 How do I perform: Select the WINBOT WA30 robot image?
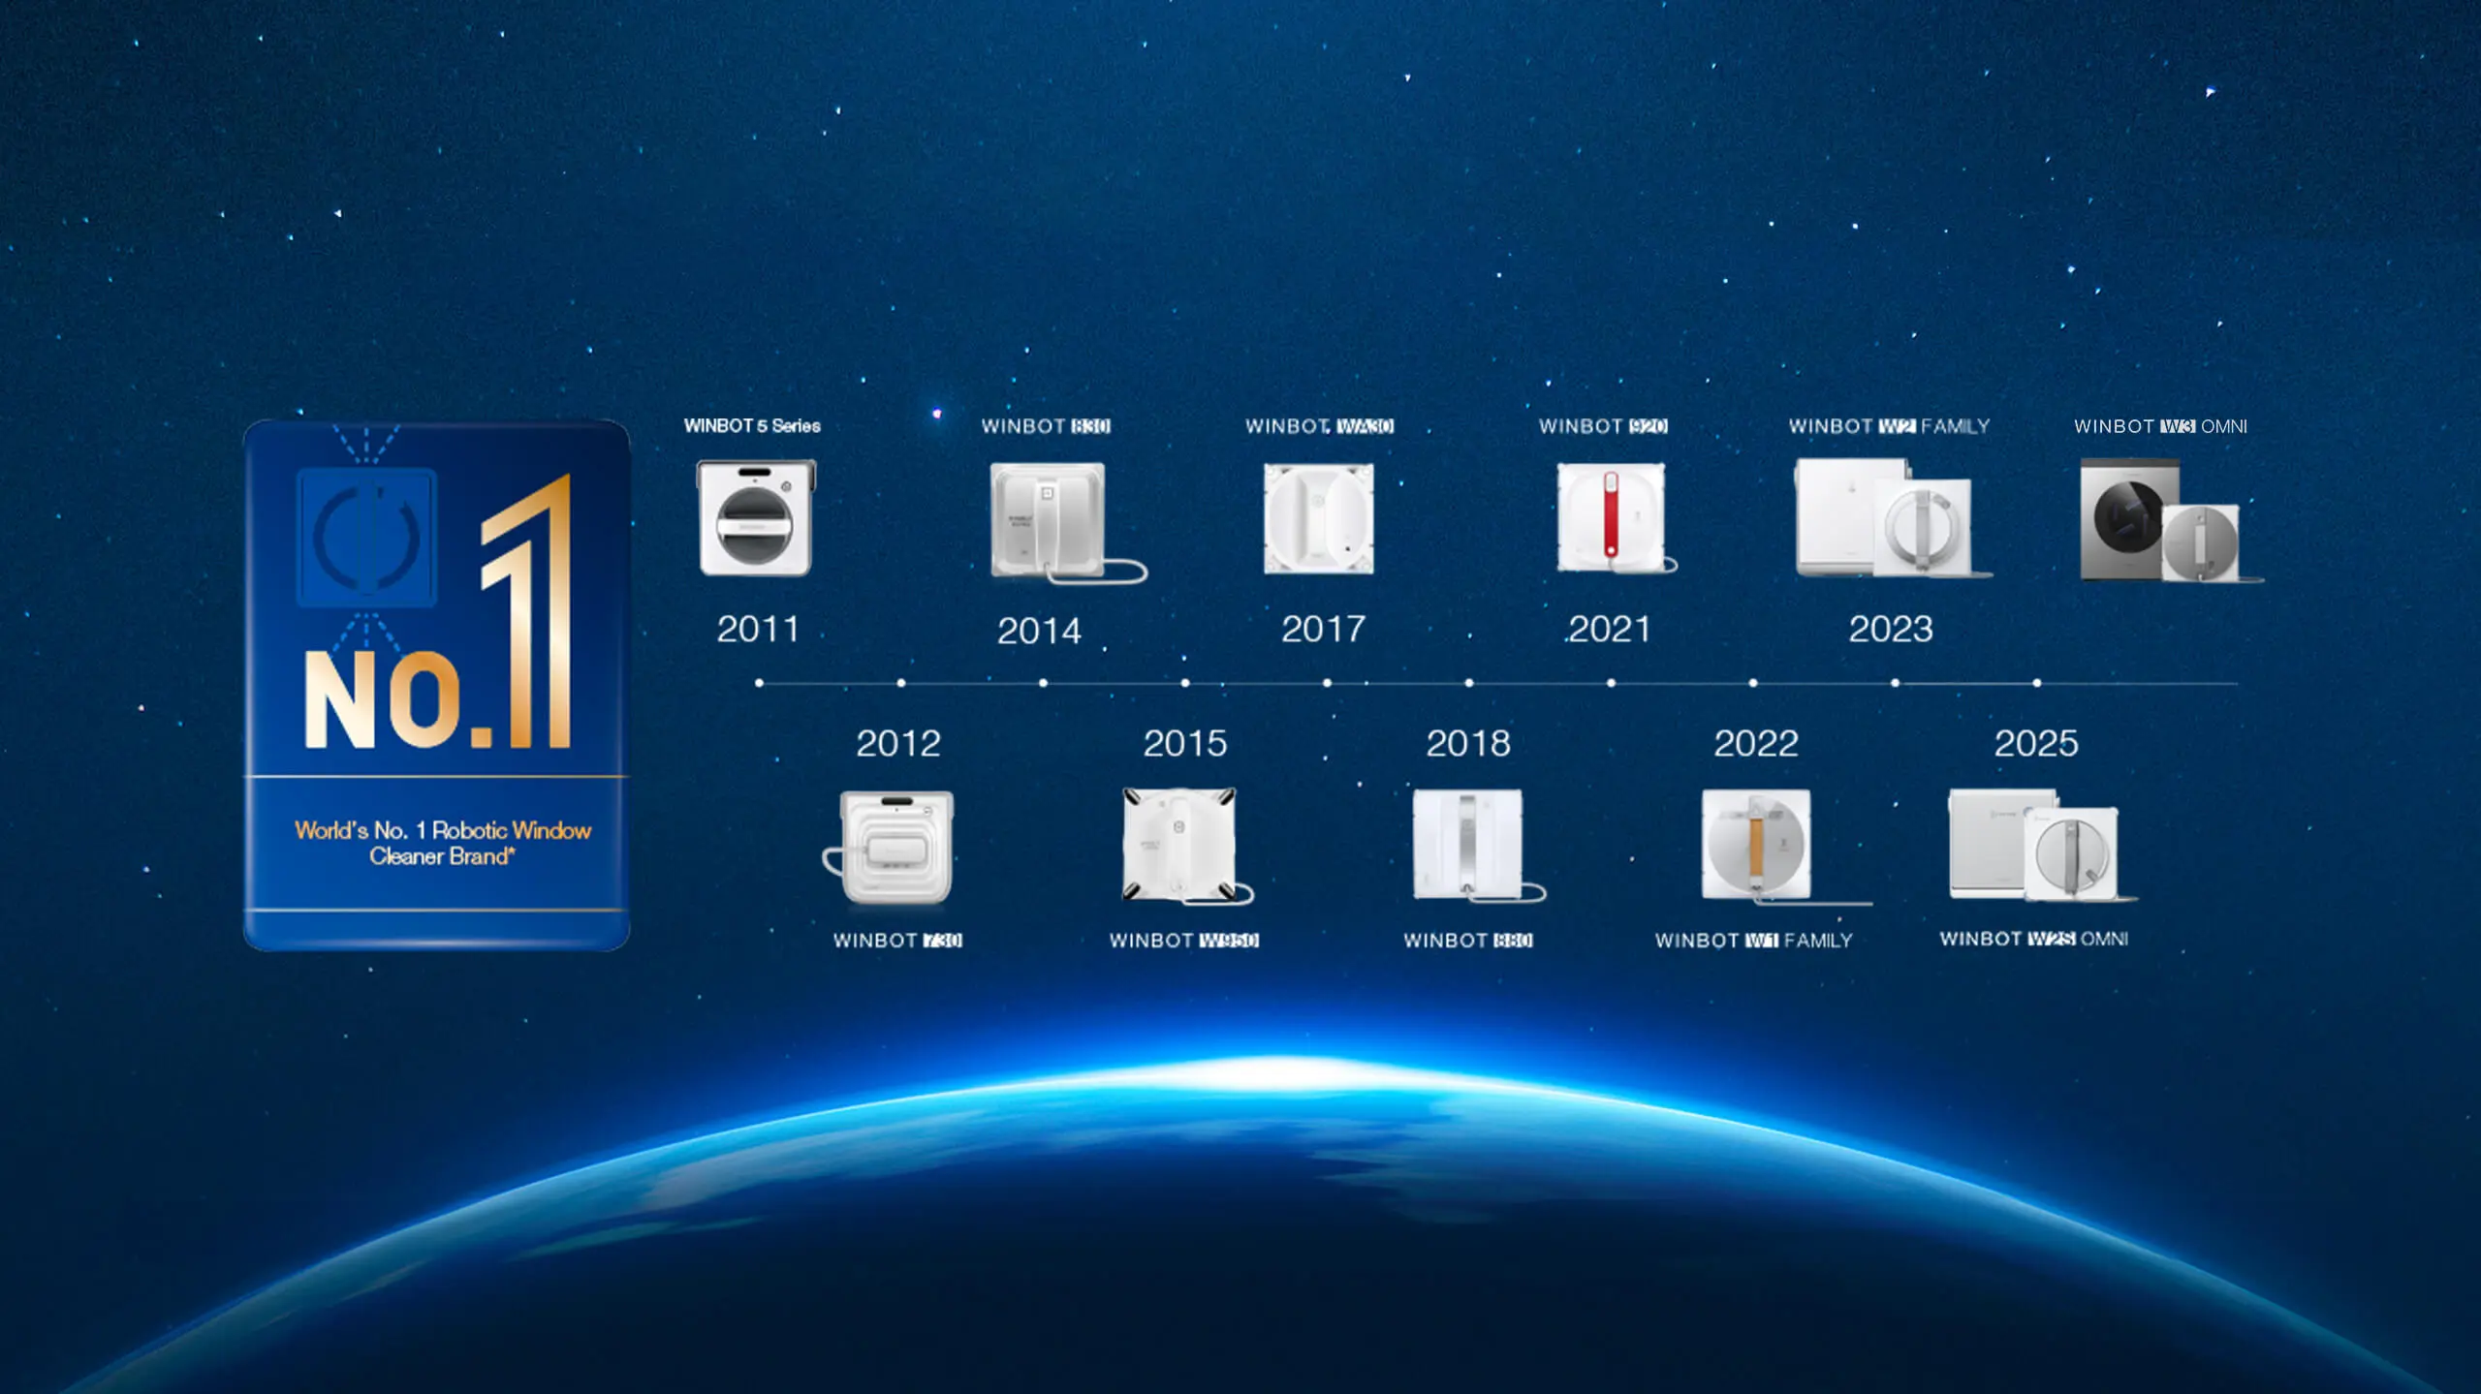tap(1318, 518)
